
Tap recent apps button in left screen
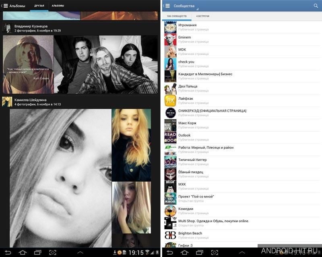click(37, 253)
